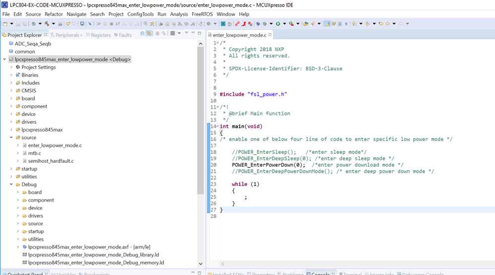
Task: Click the open-folder toolbar icon
Action: coord(306,24)
